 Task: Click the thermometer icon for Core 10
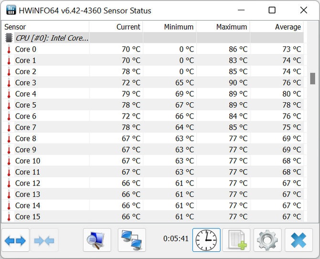pos(9,161)
